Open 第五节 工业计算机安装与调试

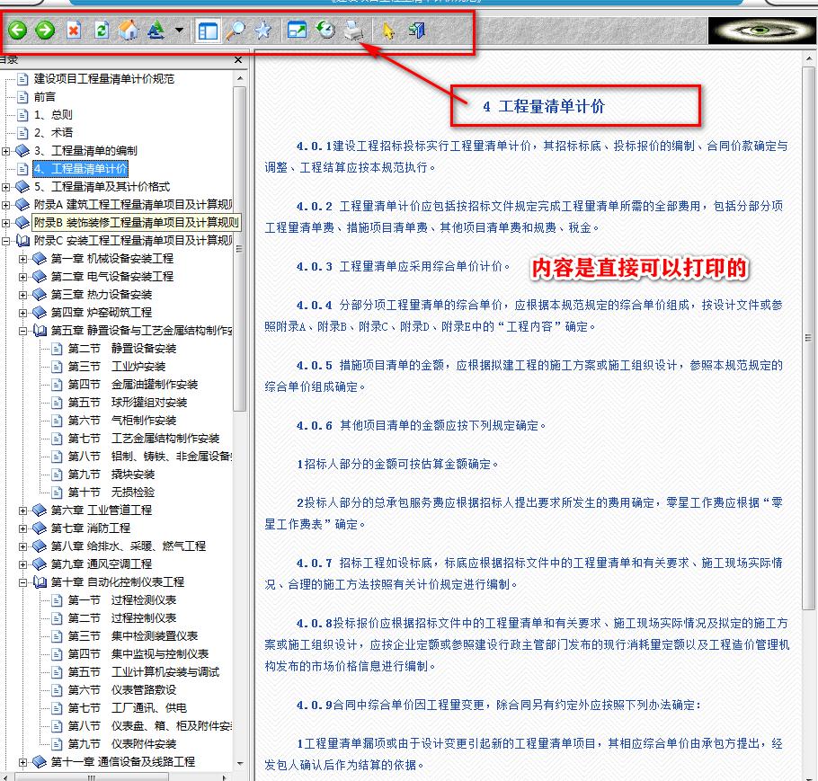click(x=144, y=672)
